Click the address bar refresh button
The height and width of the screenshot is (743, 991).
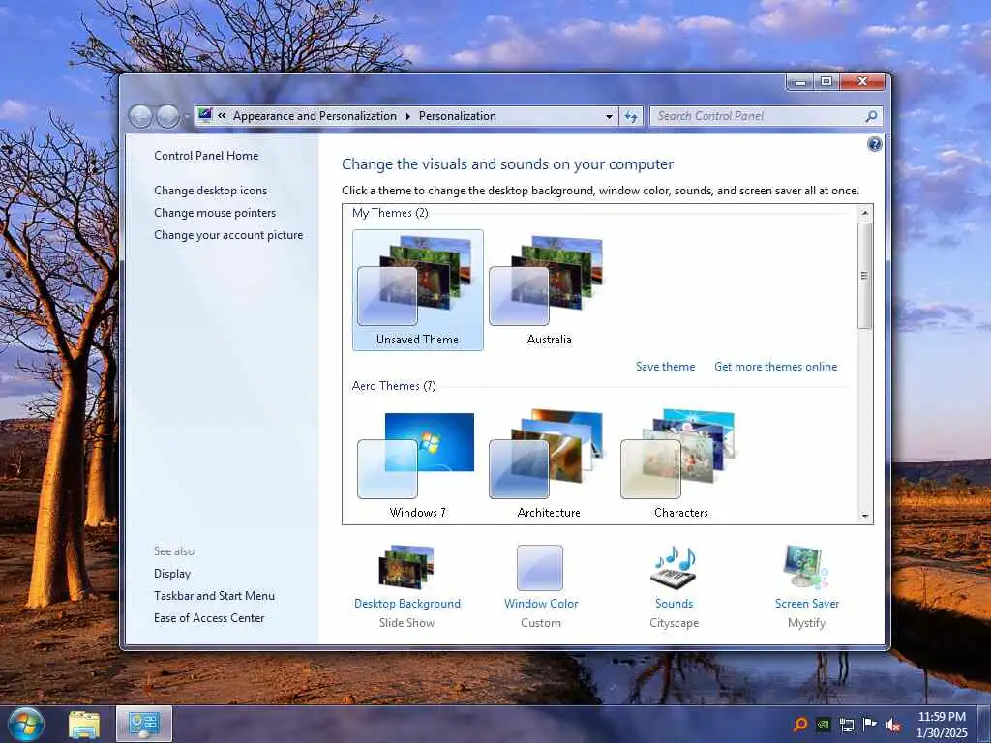point(631,116)
